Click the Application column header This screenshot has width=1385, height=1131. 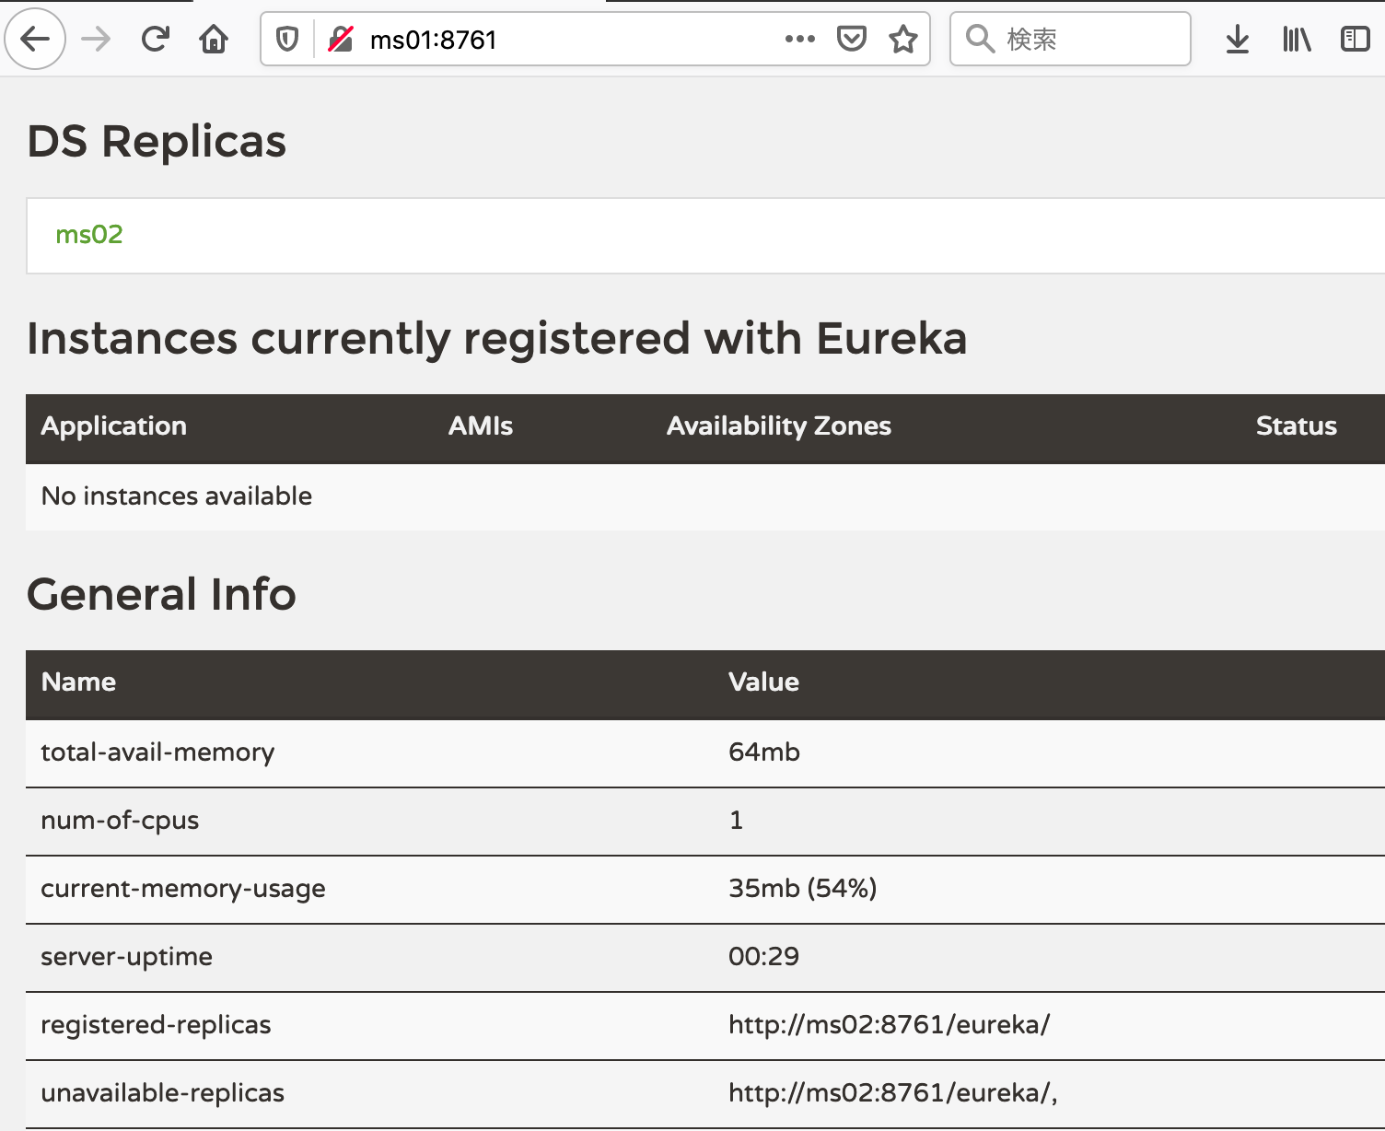[114, 426]
